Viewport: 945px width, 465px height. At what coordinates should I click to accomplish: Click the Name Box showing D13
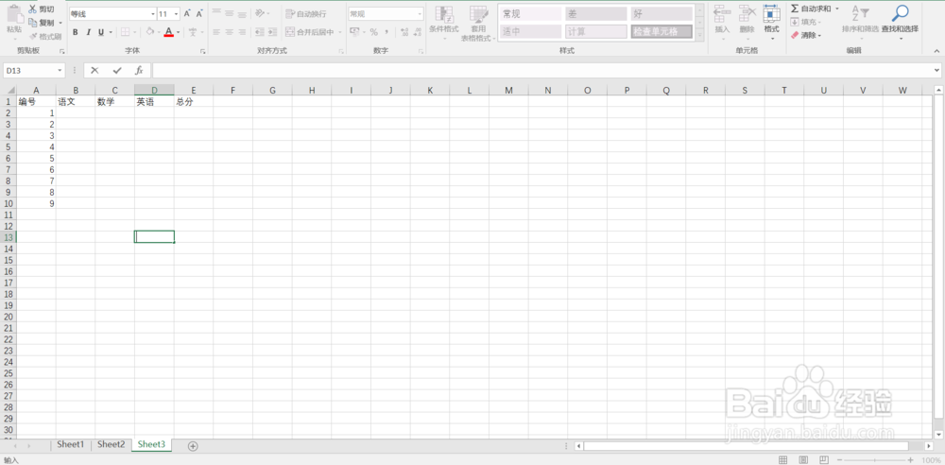coord(34,71)
